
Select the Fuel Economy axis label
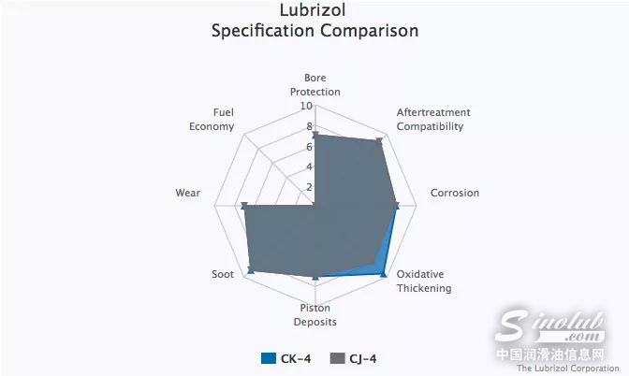pyautogui.click(x=212, y=119)
